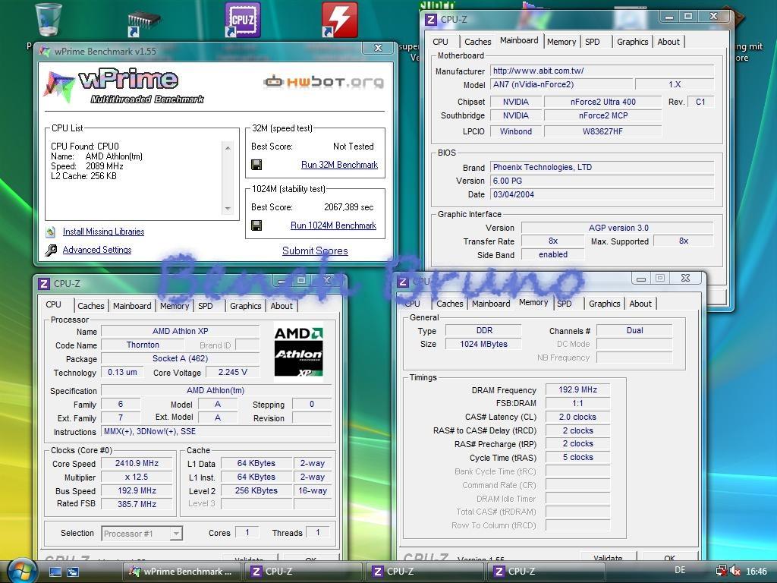The image size is (777, 583).
Task: Click the AMD Athlon XP logo in CPU-Z
Action: [x=298, y=351]
